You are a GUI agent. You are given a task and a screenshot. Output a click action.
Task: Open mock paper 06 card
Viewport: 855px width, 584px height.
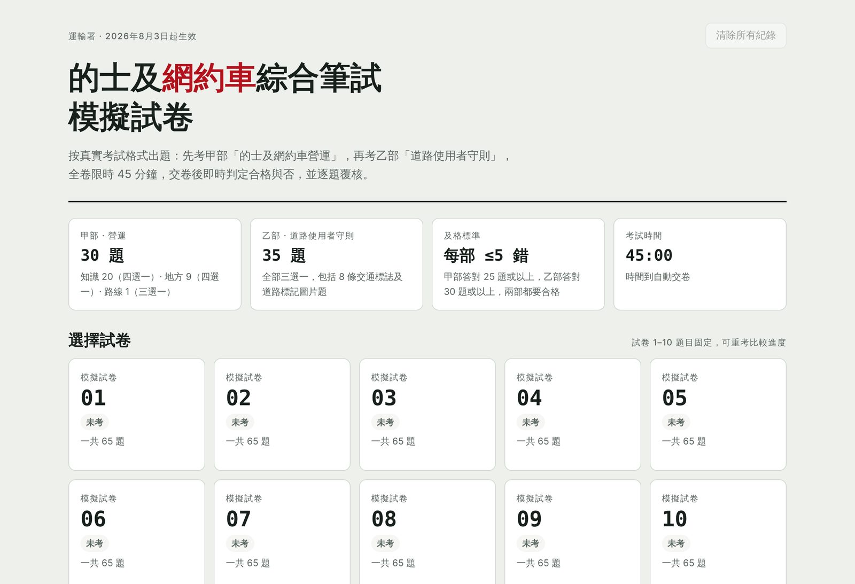coord(137,532)
